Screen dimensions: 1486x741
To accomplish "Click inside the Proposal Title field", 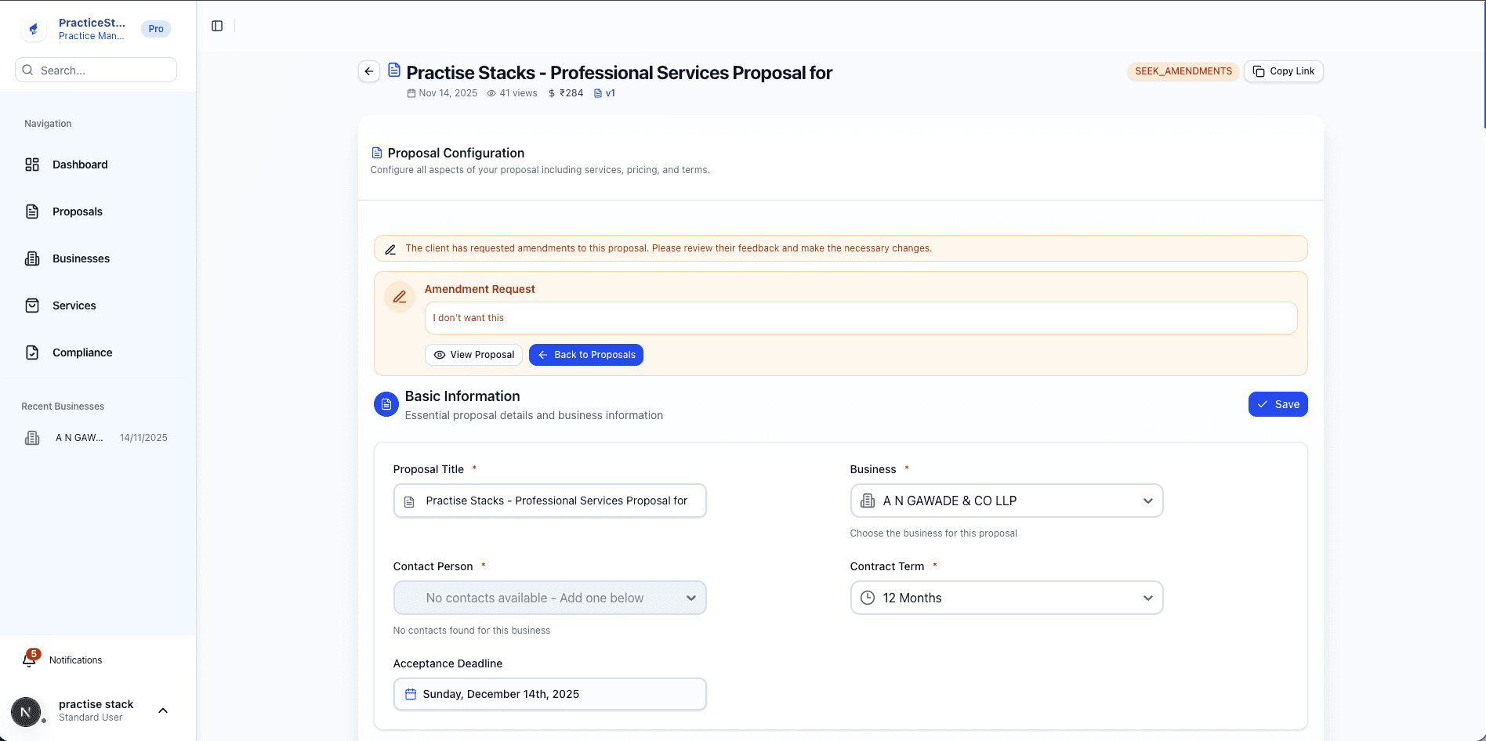I will [x=549, y=501].
